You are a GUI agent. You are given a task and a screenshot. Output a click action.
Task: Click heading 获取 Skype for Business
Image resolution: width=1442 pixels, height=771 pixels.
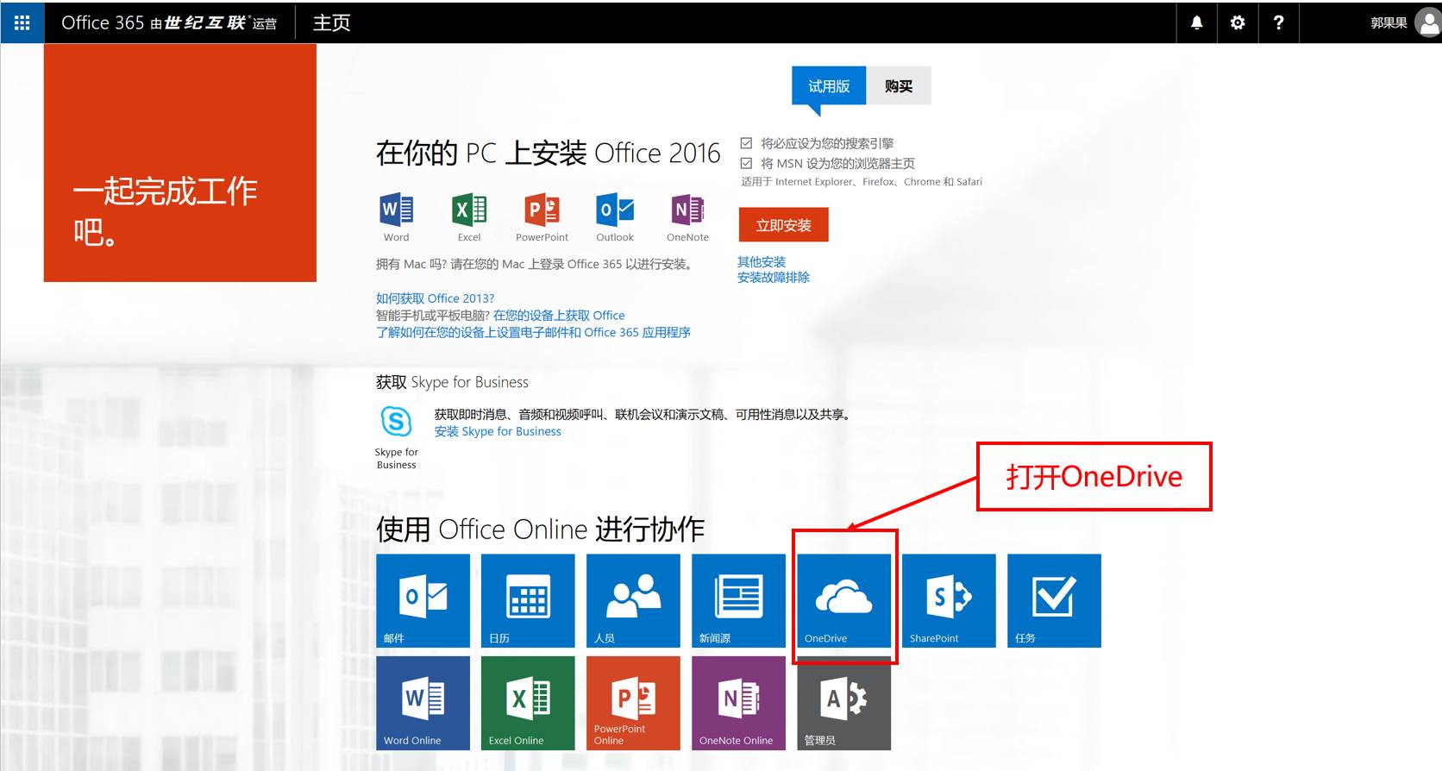point(452,382)
